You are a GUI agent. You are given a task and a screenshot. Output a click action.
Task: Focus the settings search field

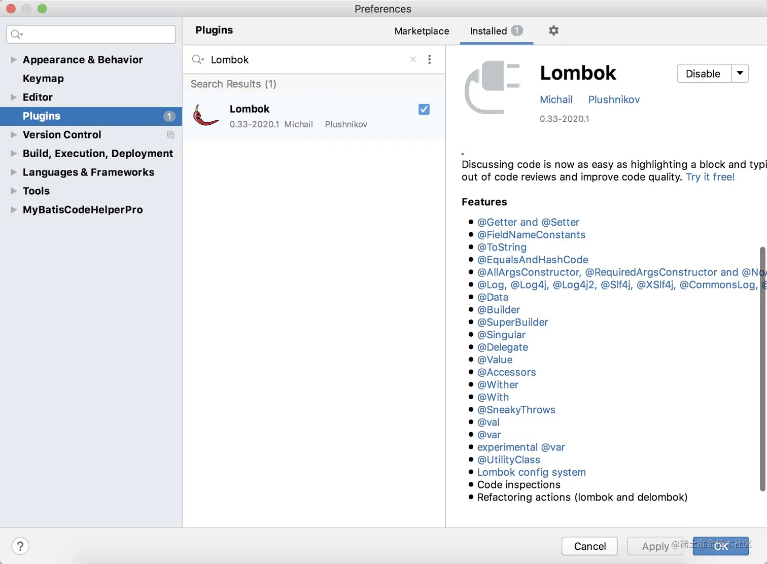(91, 34)
